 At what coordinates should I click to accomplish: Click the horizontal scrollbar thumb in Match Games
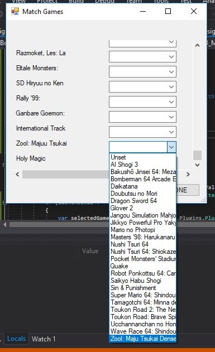(x=65, y=174)
